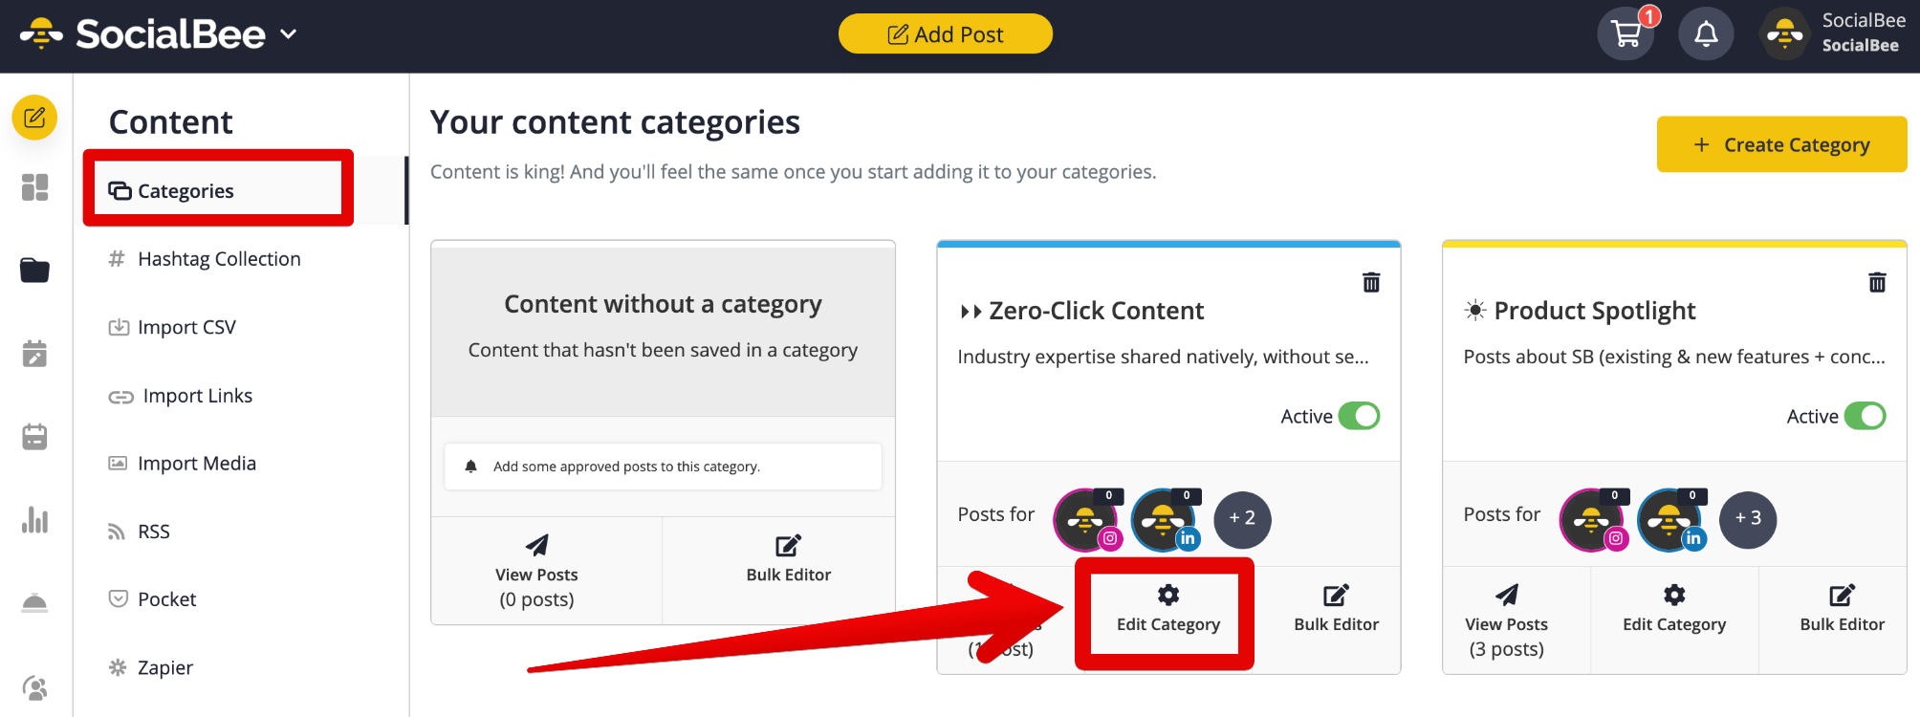Viewport: 1920px width, 717px height.
Task: Open the folder icon in left sidebar
Action: [35, 271]
